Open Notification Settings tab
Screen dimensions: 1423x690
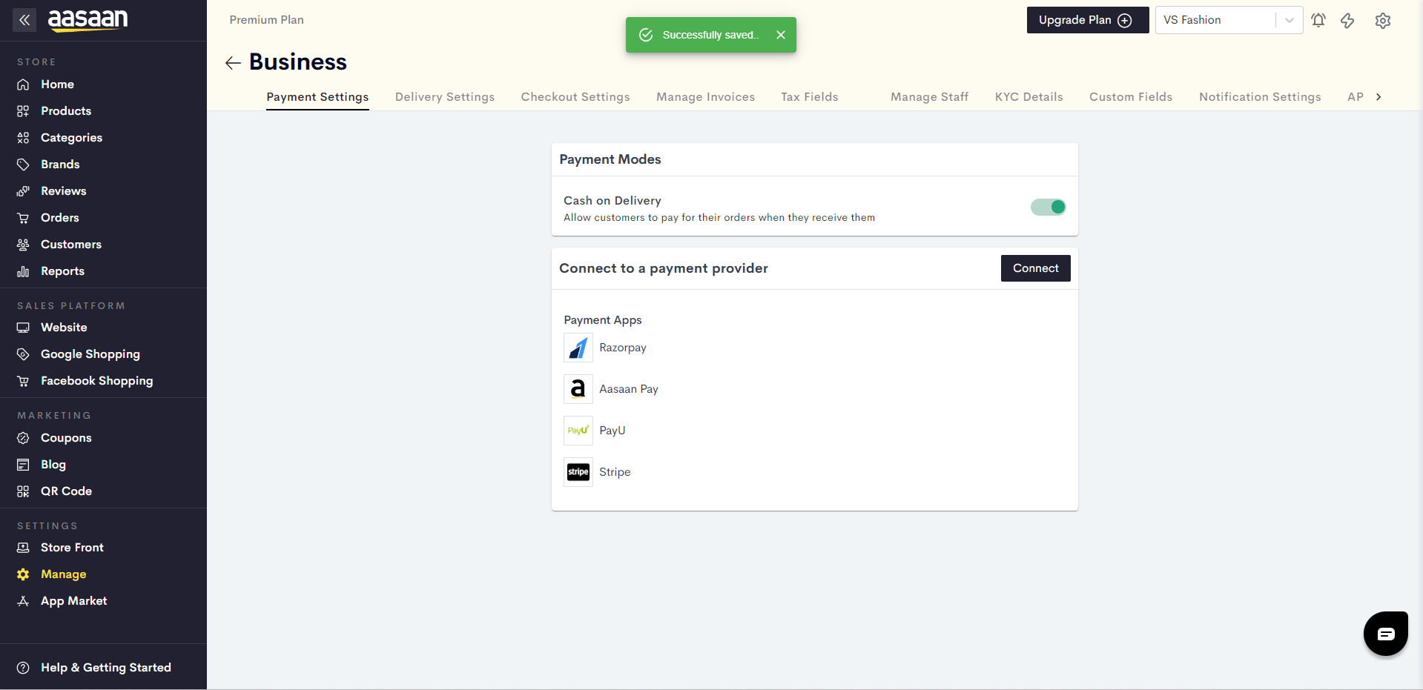1260,97
